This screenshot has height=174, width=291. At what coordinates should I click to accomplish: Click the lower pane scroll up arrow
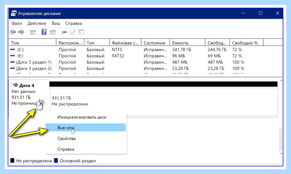click(281, 81)
